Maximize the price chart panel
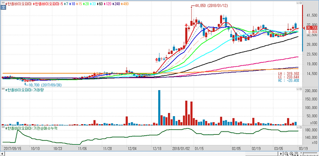Viewport: 319px width, 156px height. (300, 3)
